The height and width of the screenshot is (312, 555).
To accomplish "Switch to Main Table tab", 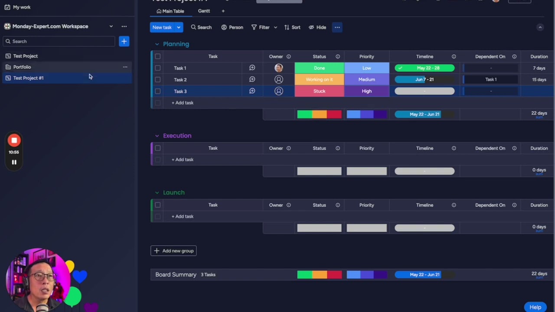I will (170, 11).
